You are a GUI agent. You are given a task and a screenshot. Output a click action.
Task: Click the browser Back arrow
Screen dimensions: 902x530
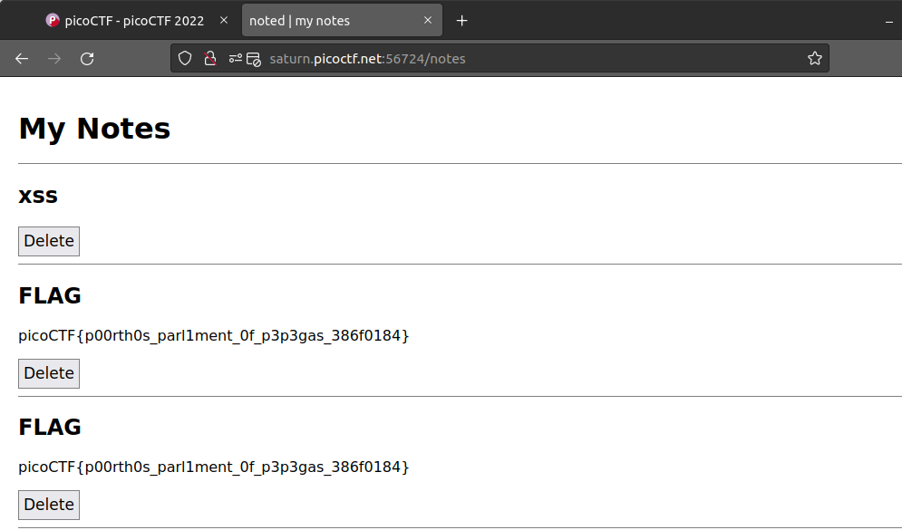(x=22, y=59)
